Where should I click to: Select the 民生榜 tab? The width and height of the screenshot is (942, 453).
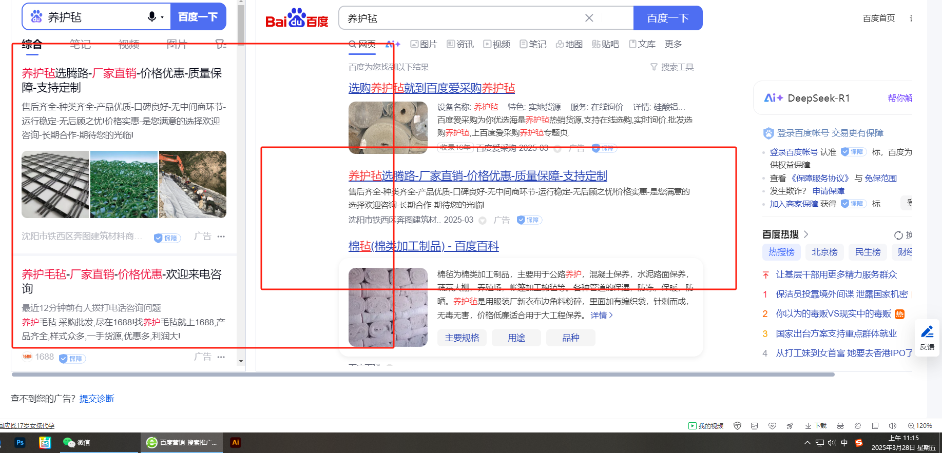point(868,252)
